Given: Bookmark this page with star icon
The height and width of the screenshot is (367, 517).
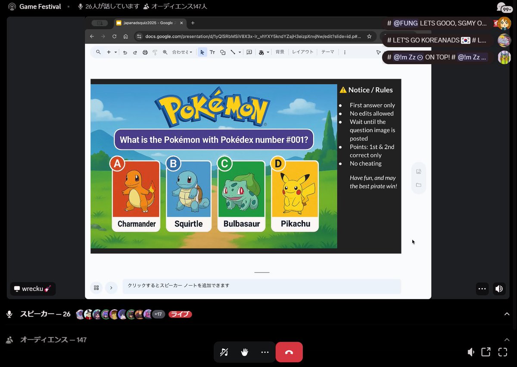Looking at the screenshot, I should [369, 37].
